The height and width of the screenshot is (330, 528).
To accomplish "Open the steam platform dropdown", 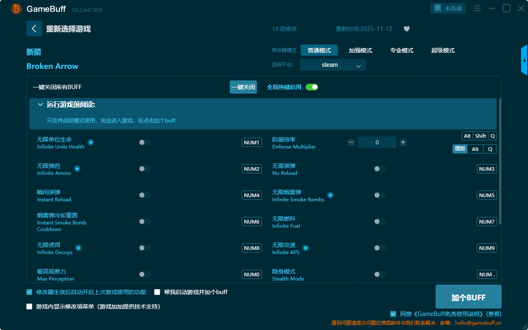I will 332,65.
